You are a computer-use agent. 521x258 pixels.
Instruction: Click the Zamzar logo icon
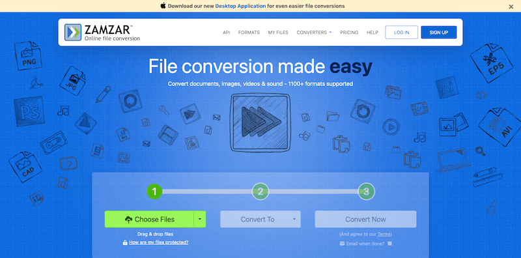point(73,33)
